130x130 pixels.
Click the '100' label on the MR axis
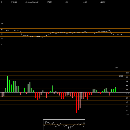pyautogui.click(x=127, y=73)
